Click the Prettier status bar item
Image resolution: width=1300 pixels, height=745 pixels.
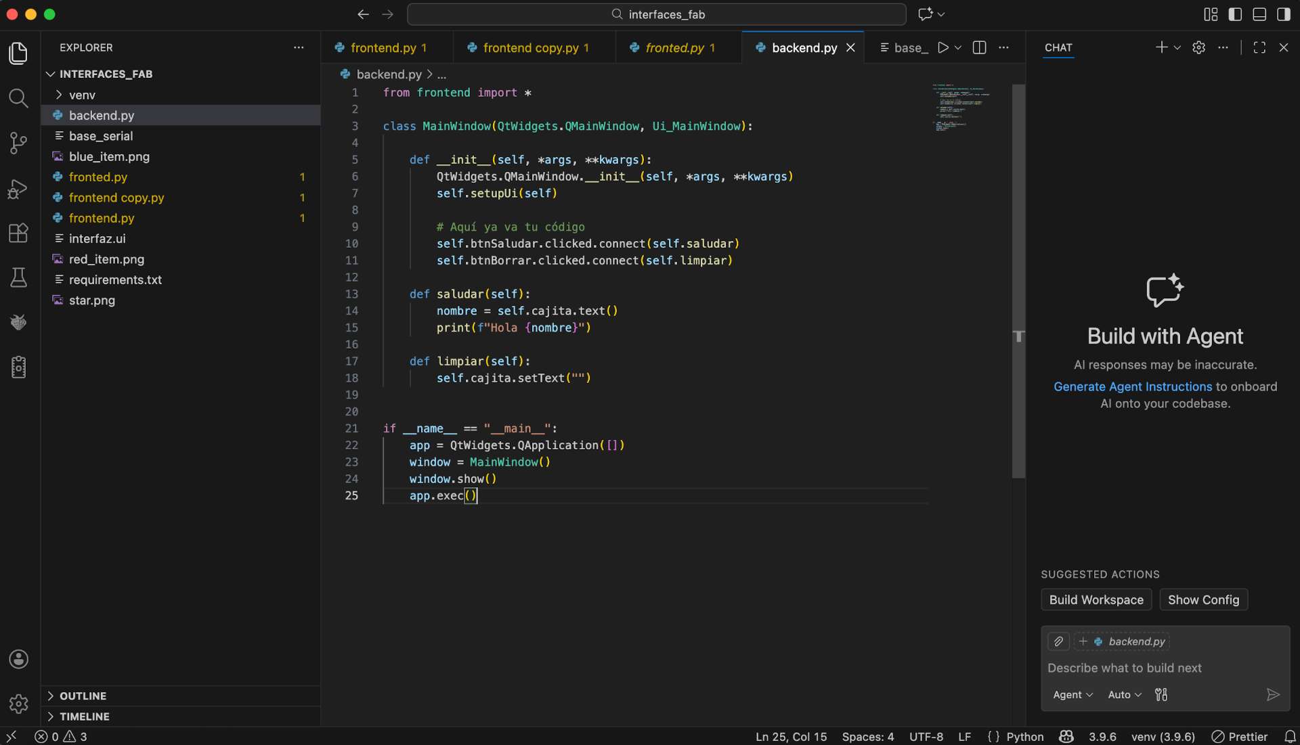click(x=1240, y=737)
